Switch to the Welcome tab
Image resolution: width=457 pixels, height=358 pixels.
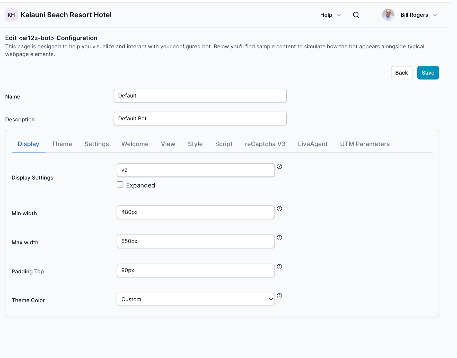pos(135,144)
